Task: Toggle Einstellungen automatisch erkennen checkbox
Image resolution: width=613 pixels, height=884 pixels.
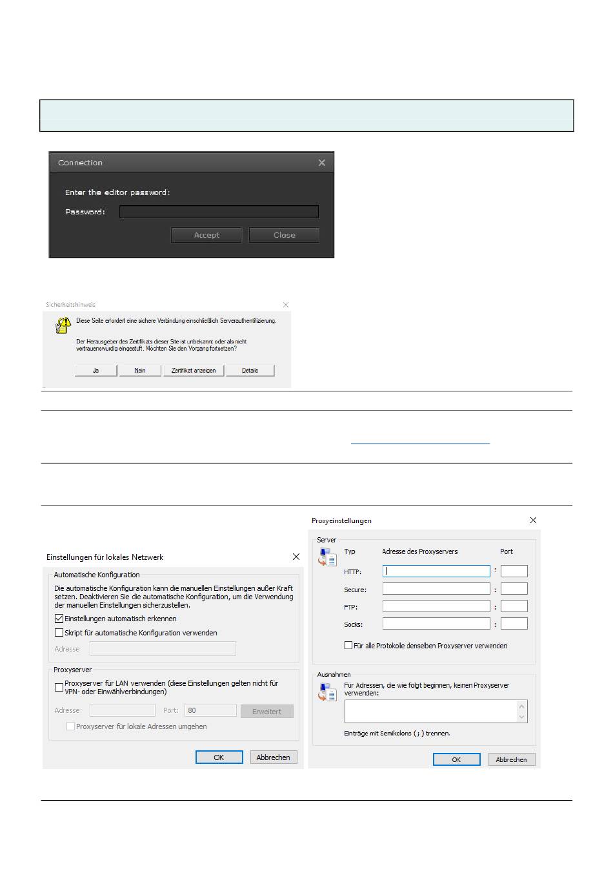Action: coord(59,619)
